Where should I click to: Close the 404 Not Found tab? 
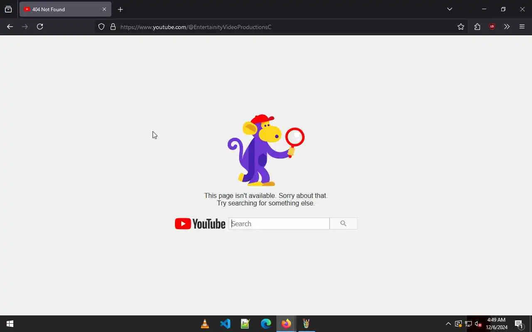104,9
